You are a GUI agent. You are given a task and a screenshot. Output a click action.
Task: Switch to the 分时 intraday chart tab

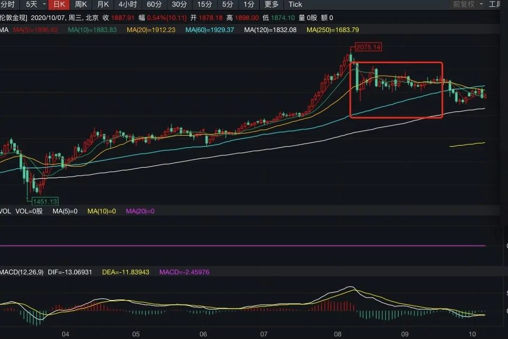click(7, 5)
